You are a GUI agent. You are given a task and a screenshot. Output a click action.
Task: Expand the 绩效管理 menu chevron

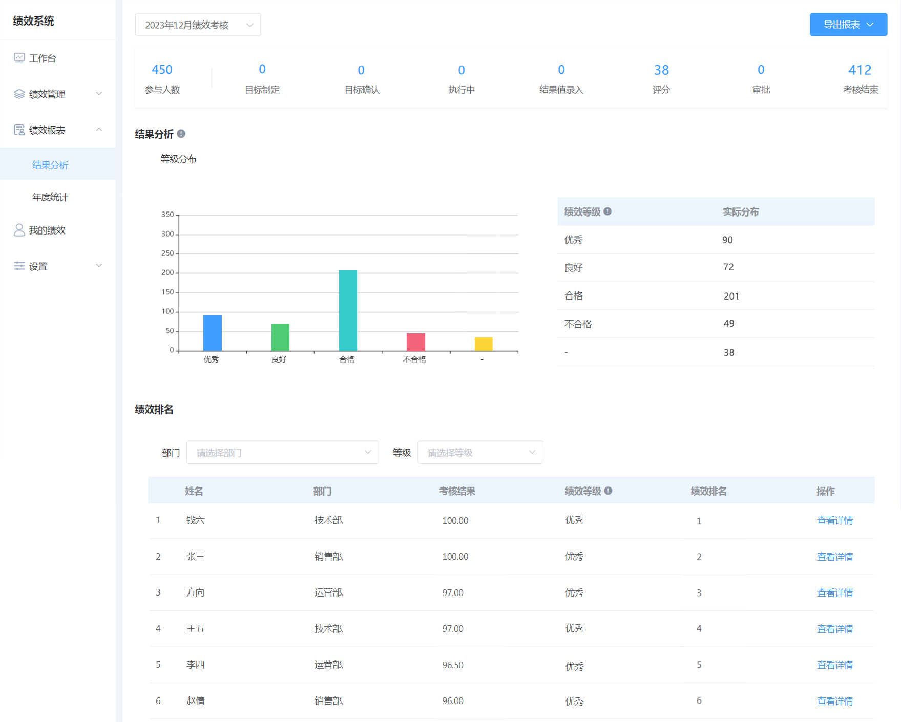(x=99, y=94)
